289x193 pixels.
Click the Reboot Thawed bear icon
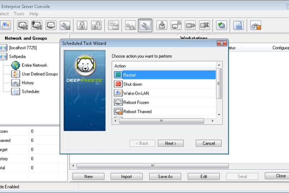[118, 112]
